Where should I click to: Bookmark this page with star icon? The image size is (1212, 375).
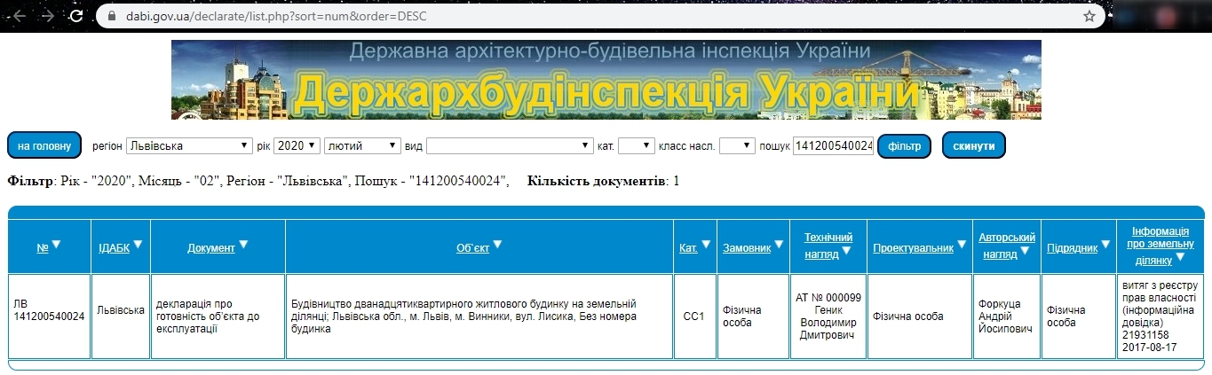tap(1089, 16)
